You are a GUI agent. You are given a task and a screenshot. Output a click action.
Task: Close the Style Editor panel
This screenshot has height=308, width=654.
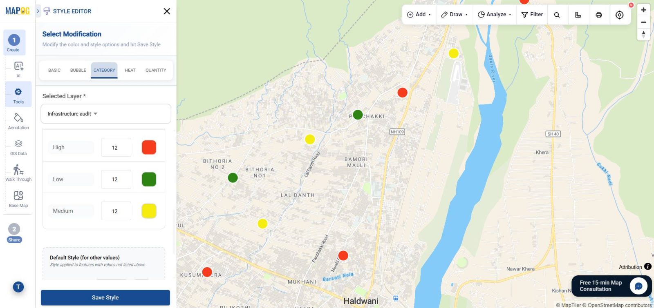tap(167, 11)
